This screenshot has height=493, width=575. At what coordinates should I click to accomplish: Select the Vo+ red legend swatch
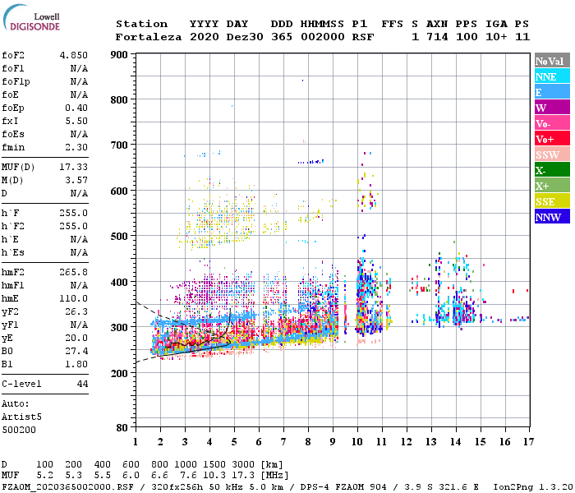click(x=552, y=139)
